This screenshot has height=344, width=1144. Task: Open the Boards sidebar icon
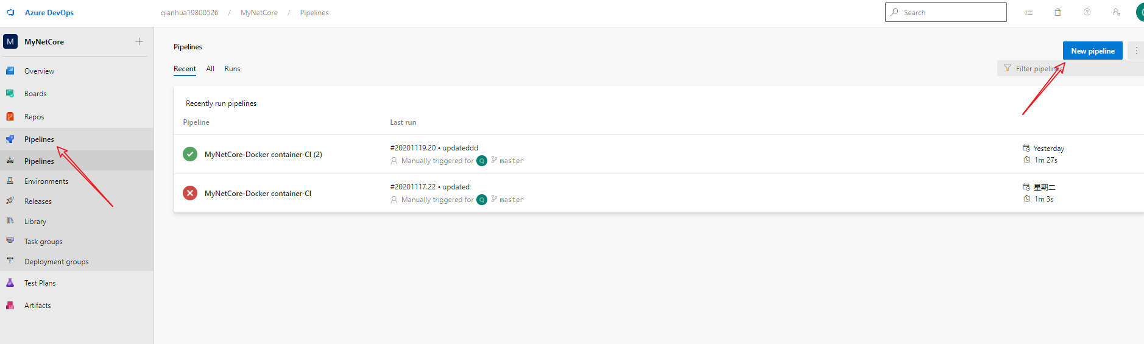(x=10, y=93)
